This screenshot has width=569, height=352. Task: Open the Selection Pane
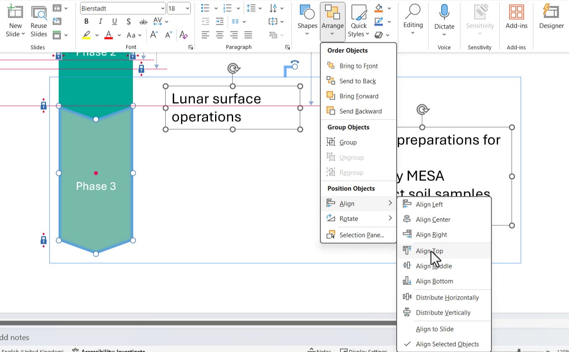pyautogui.click(x=359, y=235)
